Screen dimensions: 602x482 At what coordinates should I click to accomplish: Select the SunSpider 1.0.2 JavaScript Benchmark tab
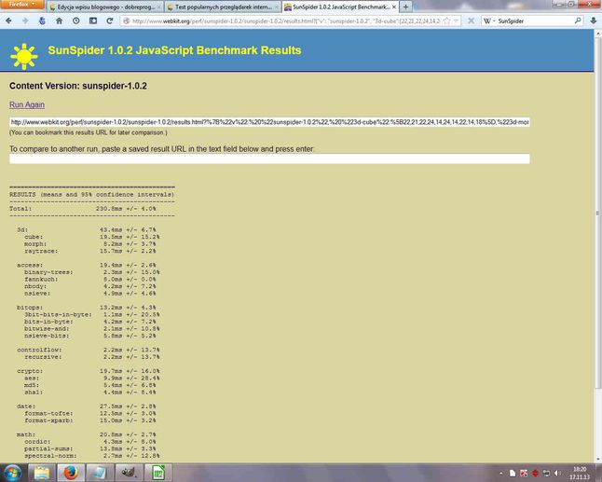pyautogui.click(x=340, y=7)
